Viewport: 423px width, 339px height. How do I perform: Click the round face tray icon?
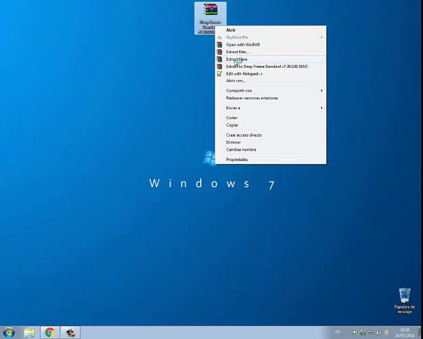387,332
